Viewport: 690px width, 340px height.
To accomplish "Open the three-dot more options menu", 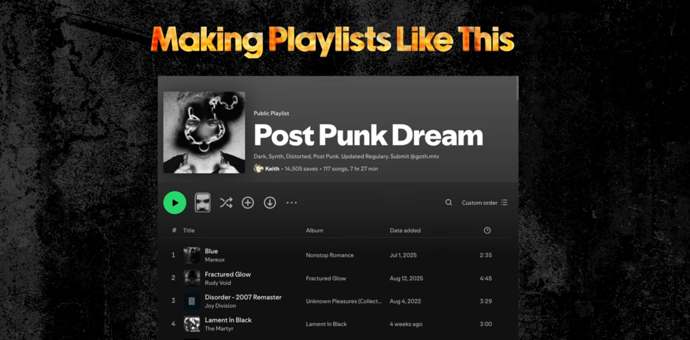I will 291,203.
